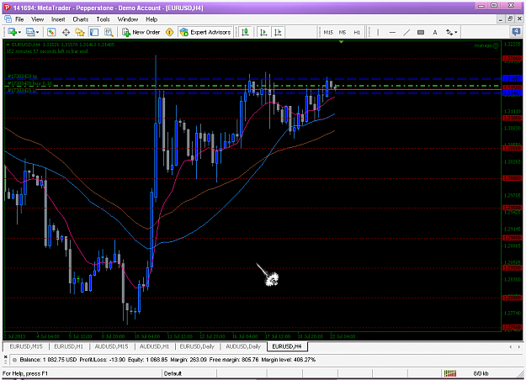Click the Balance summary line text
Image resolution: width=526 pixels, height=380 pixels.
point(167,360)
